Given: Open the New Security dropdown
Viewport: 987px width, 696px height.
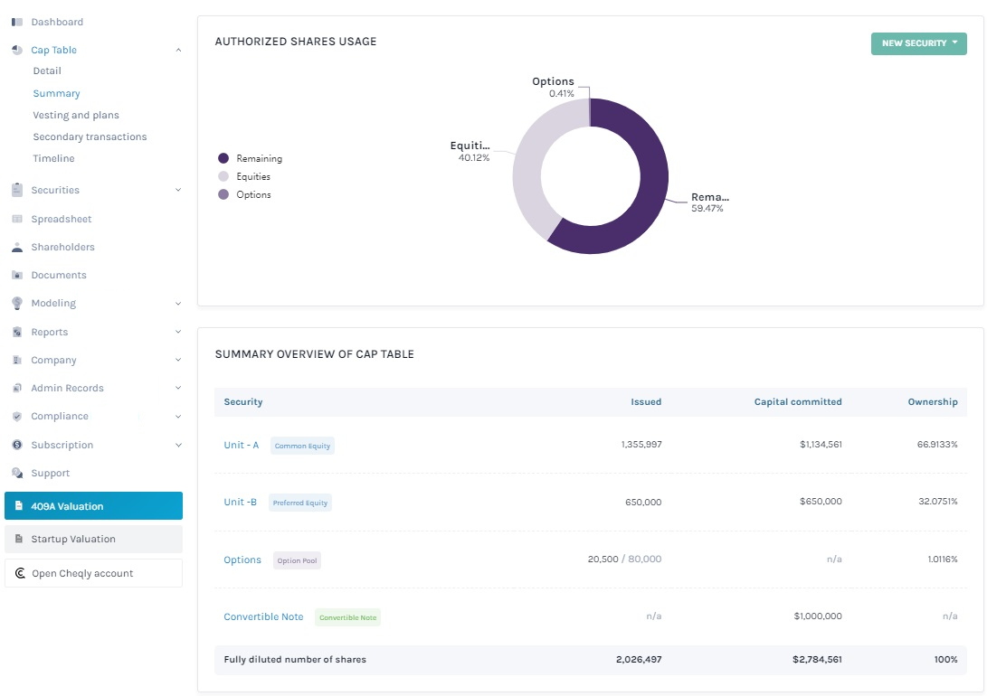Looking at the screenshot, I should [918, 43].
